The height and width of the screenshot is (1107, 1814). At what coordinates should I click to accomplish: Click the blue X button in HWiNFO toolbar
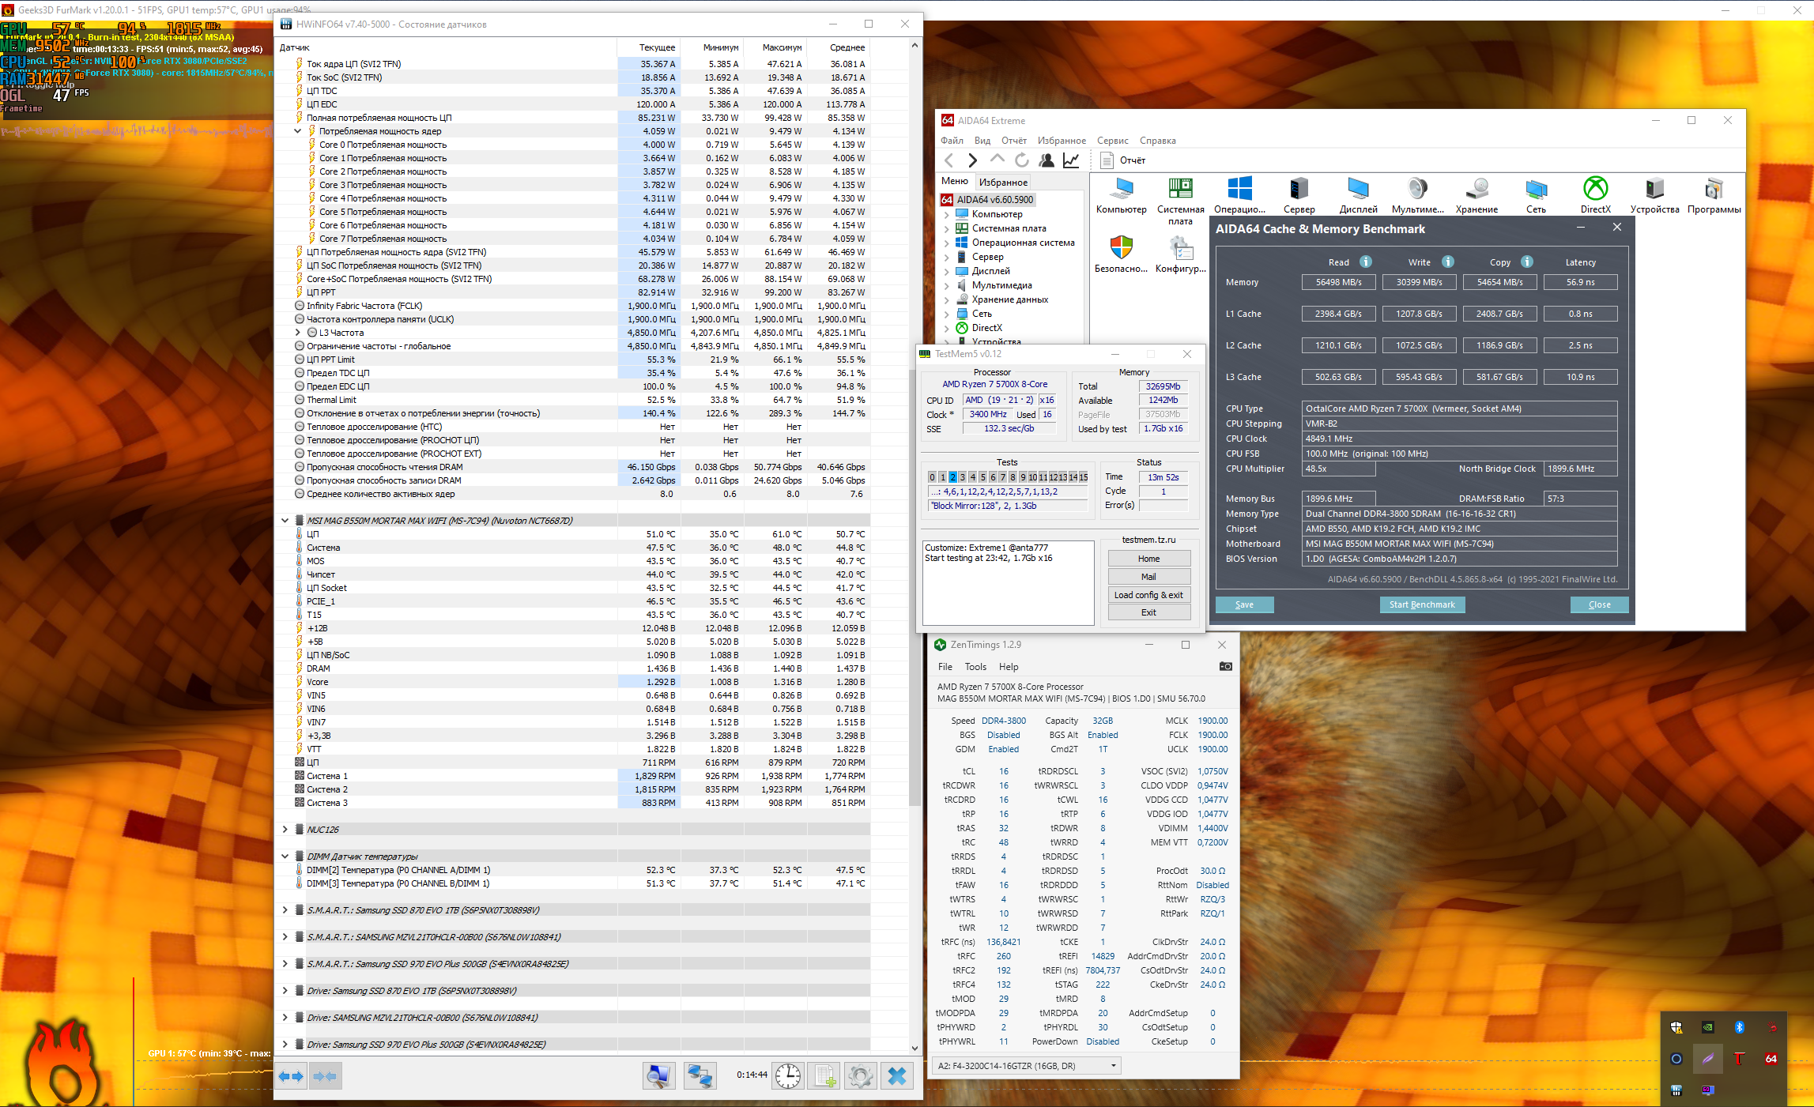897,1075
